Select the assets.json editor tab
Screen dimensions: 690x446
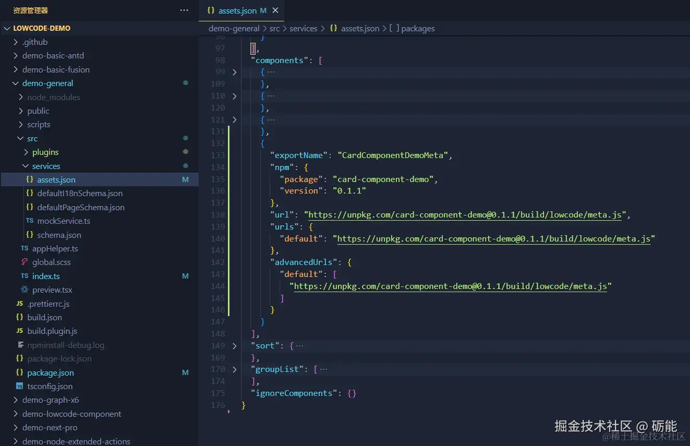coord(237,10)
